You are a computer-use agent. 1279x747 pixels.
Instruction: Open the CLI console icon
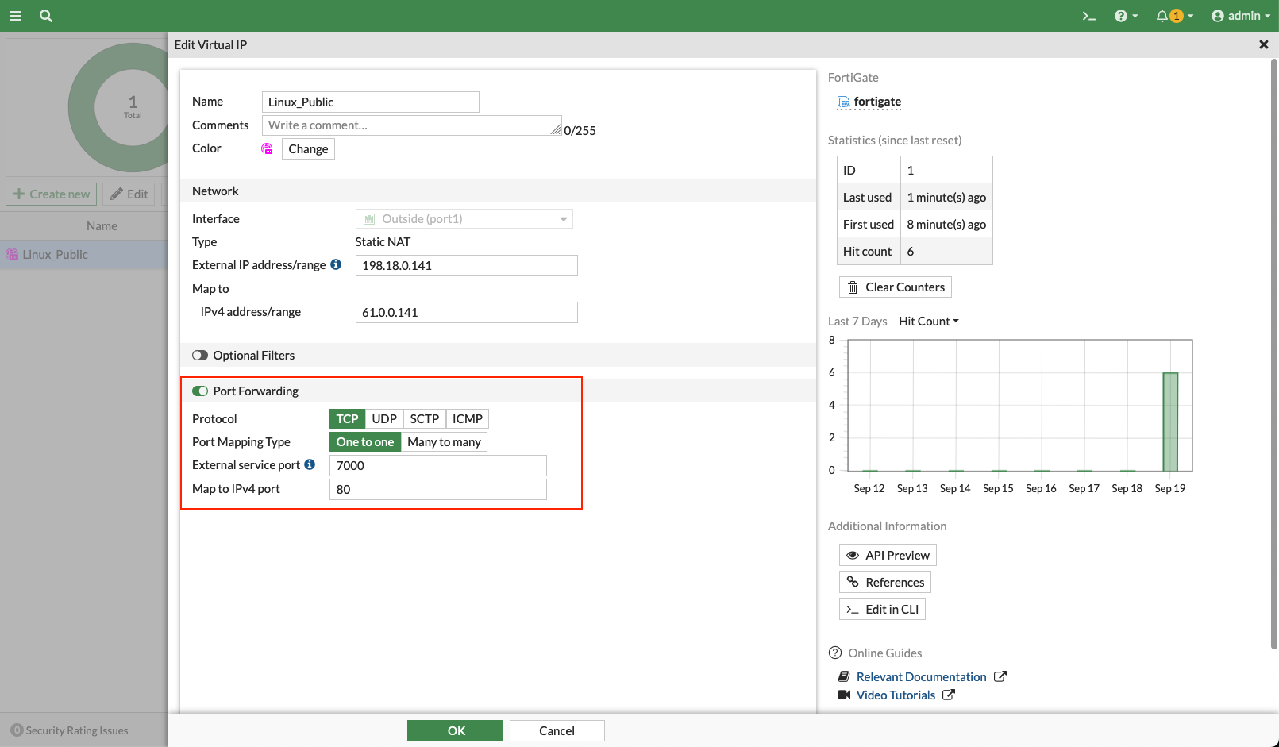[1089, 16]
